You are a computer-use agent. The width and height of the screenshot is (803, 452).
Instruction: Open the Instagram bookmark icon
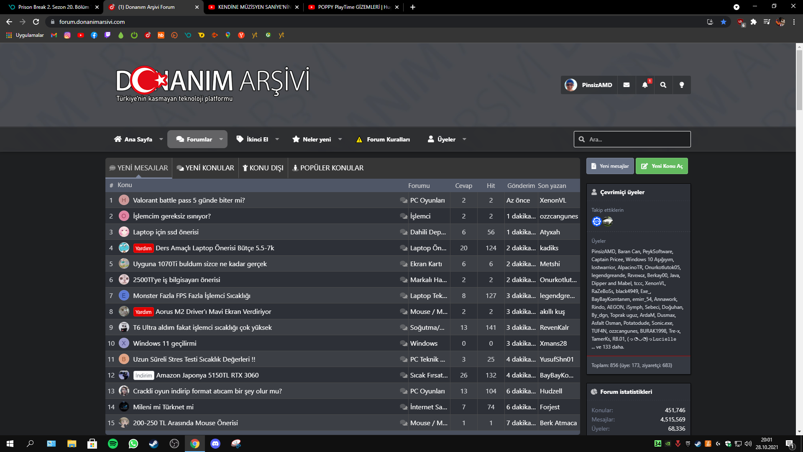(x=67, y=35)
